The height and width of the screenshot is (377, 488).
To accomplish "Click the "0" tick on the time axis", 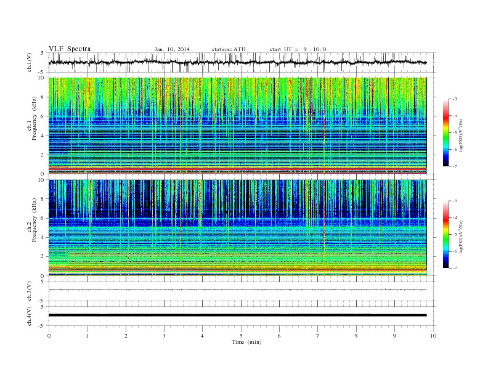I will (49, 336).
